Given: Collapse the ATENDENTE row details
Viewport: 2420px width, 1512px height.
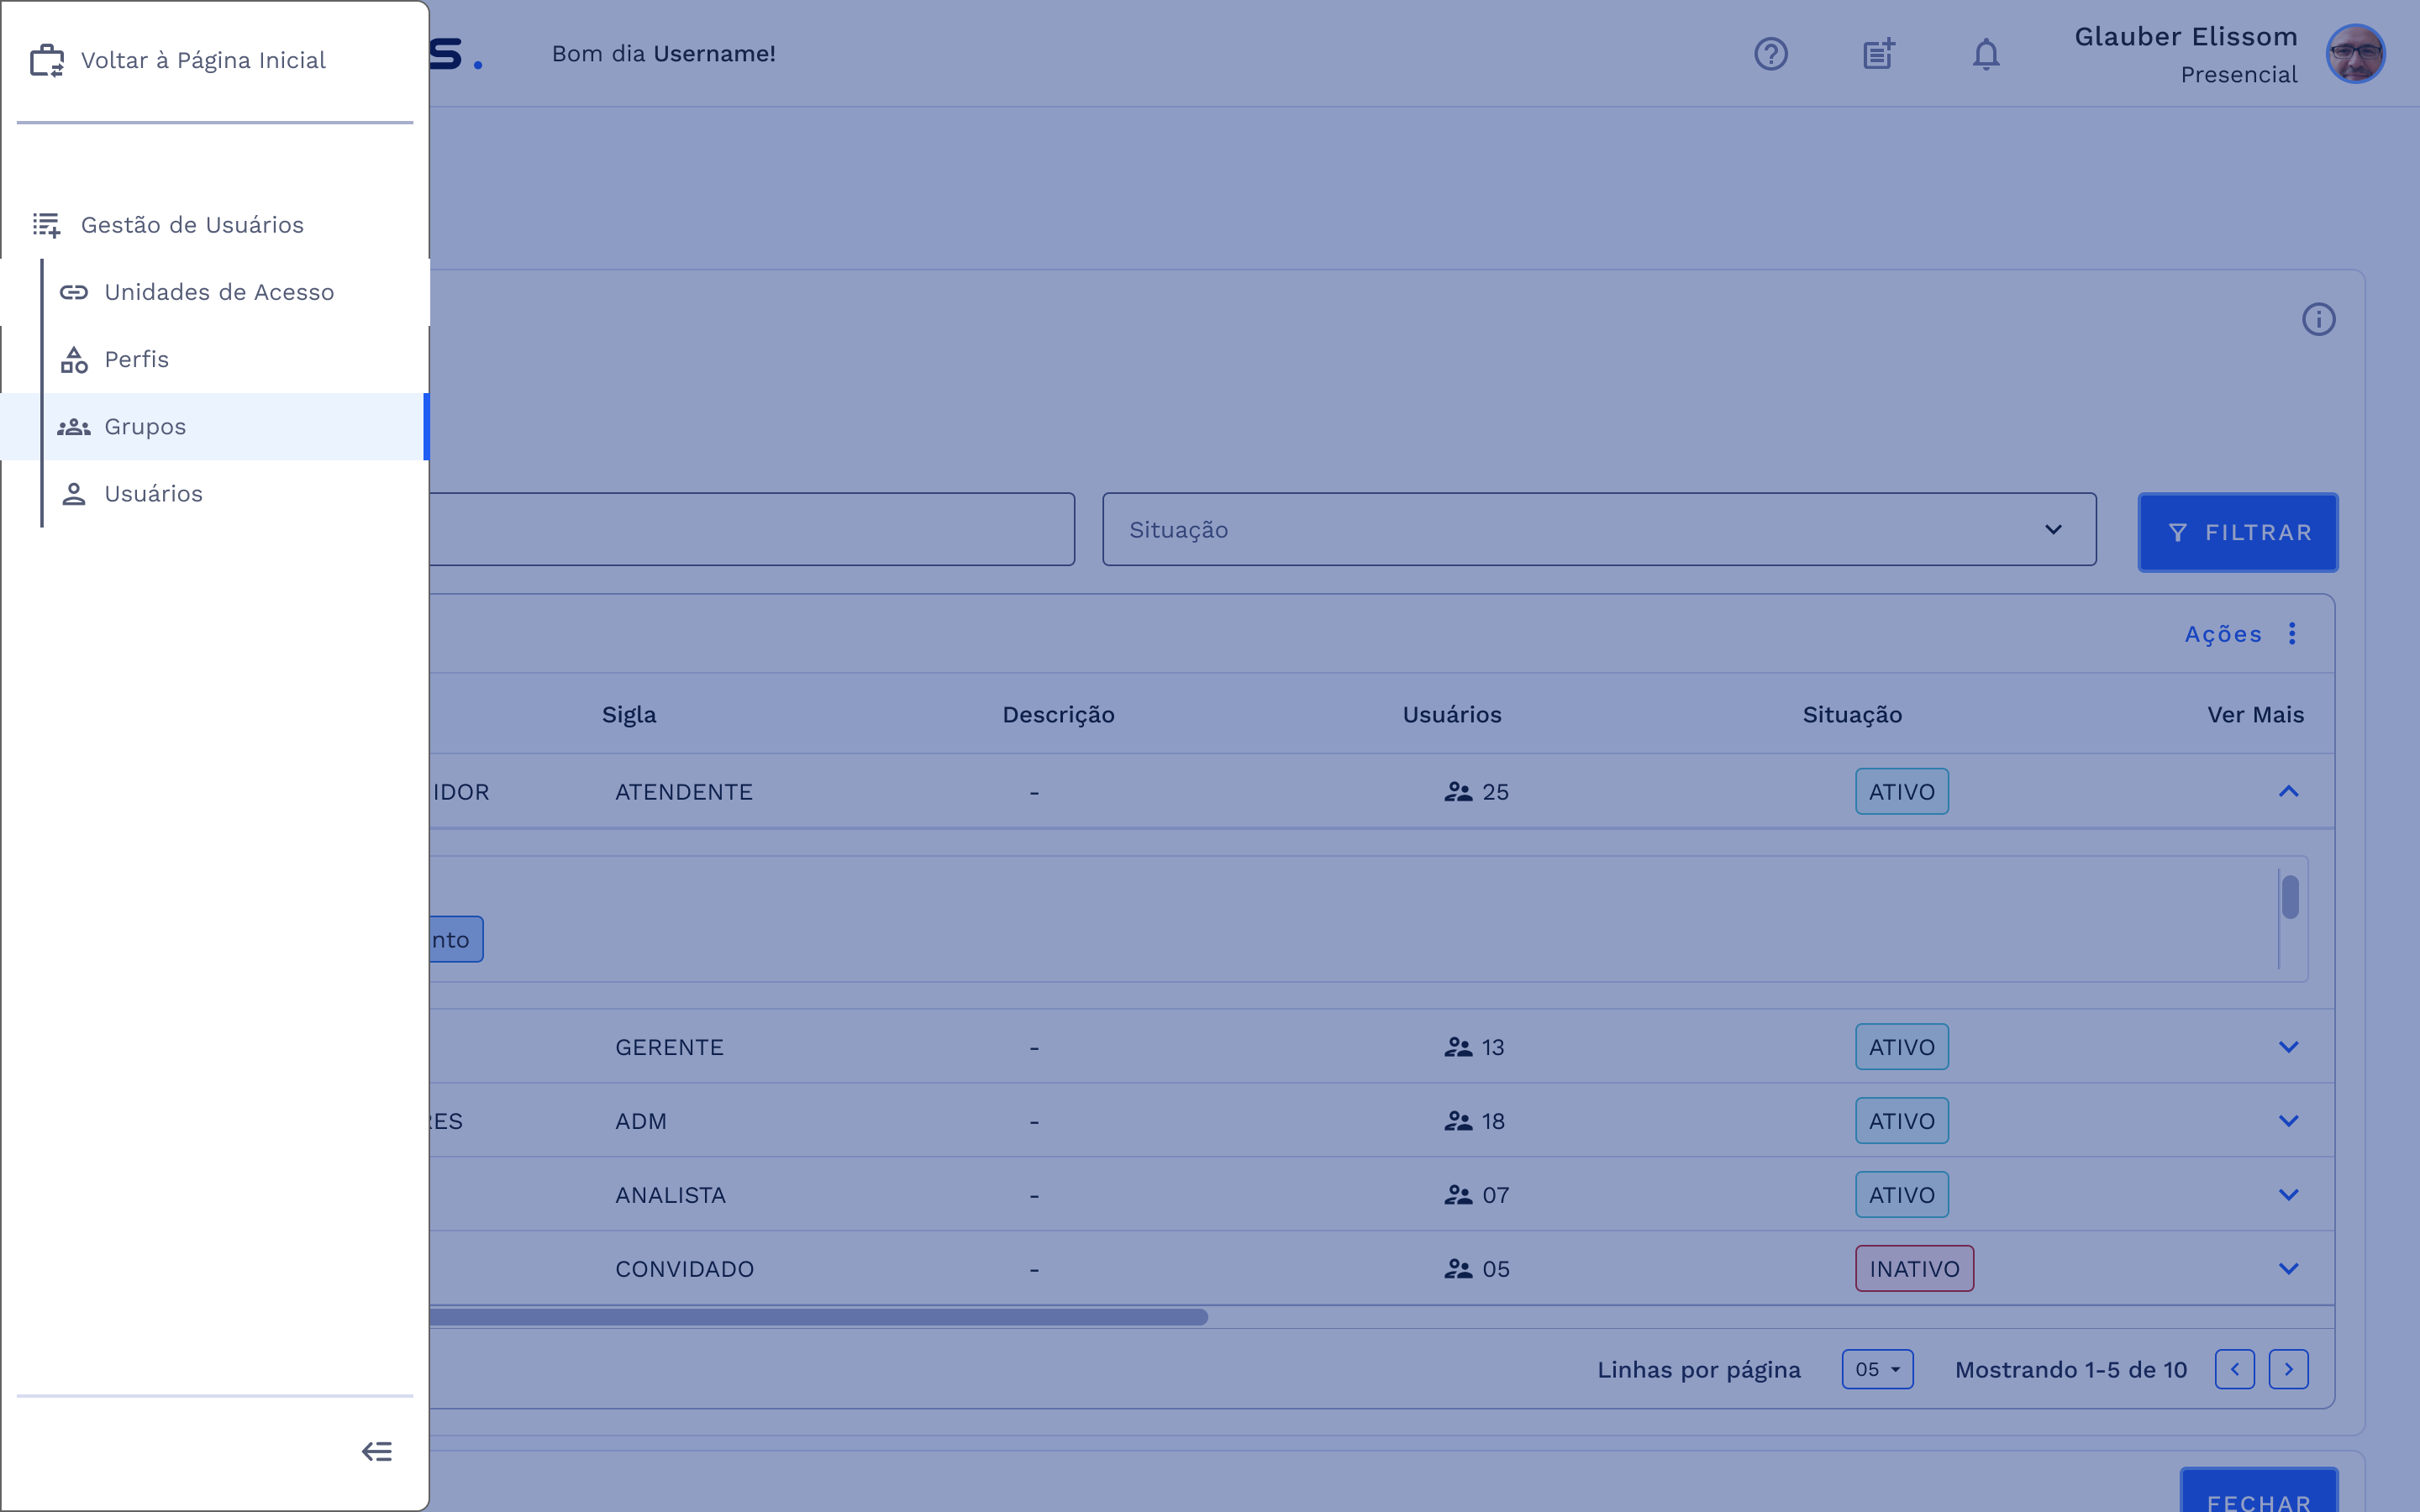Looking at the screenshot, I should [x=2288, y=792].
